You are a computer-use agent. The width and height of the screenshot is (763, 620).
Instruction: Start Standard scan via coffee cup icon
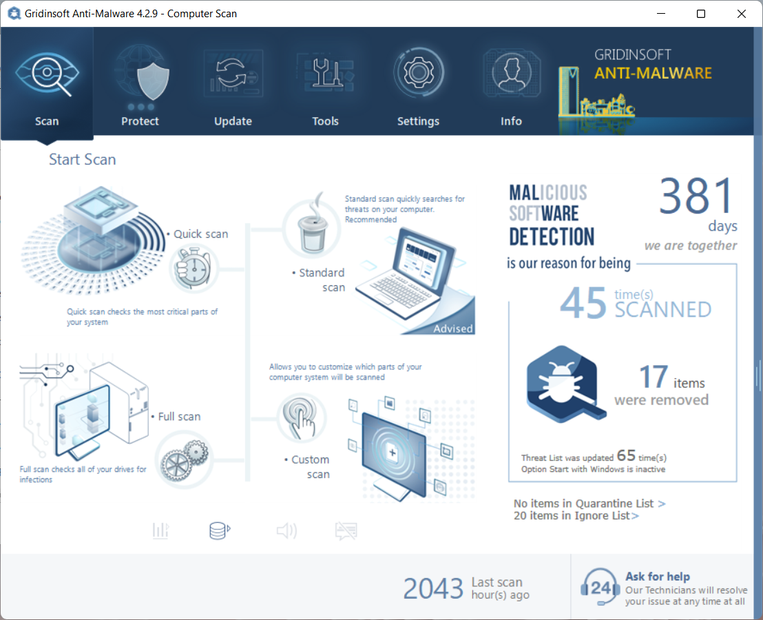(x=312, y=228)
